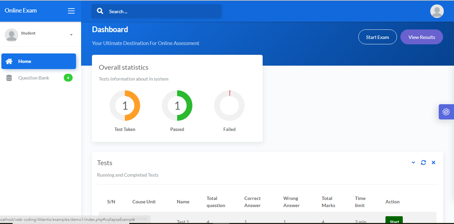Close the Tests panel with the X

coord(433,162)
